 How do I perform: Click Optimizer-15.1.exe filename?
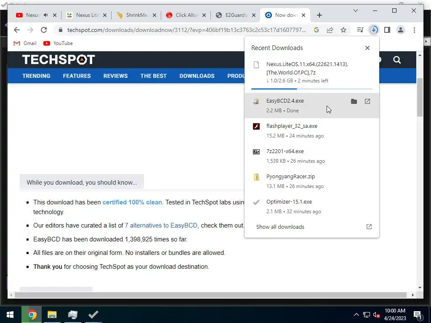tap(289, 202)
